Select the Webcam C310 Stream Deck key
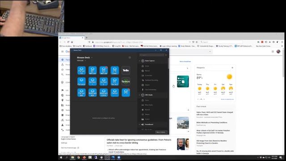This screenshot has height=161, width=286. coord(104,93)
